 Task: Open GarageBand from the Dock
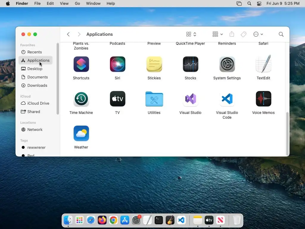[x=170, y=220]
